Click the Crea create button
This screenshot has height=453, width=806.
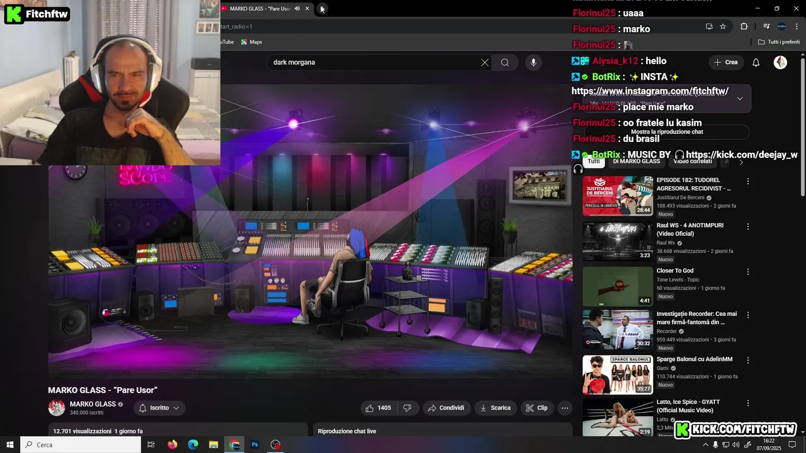click(725, 62)
